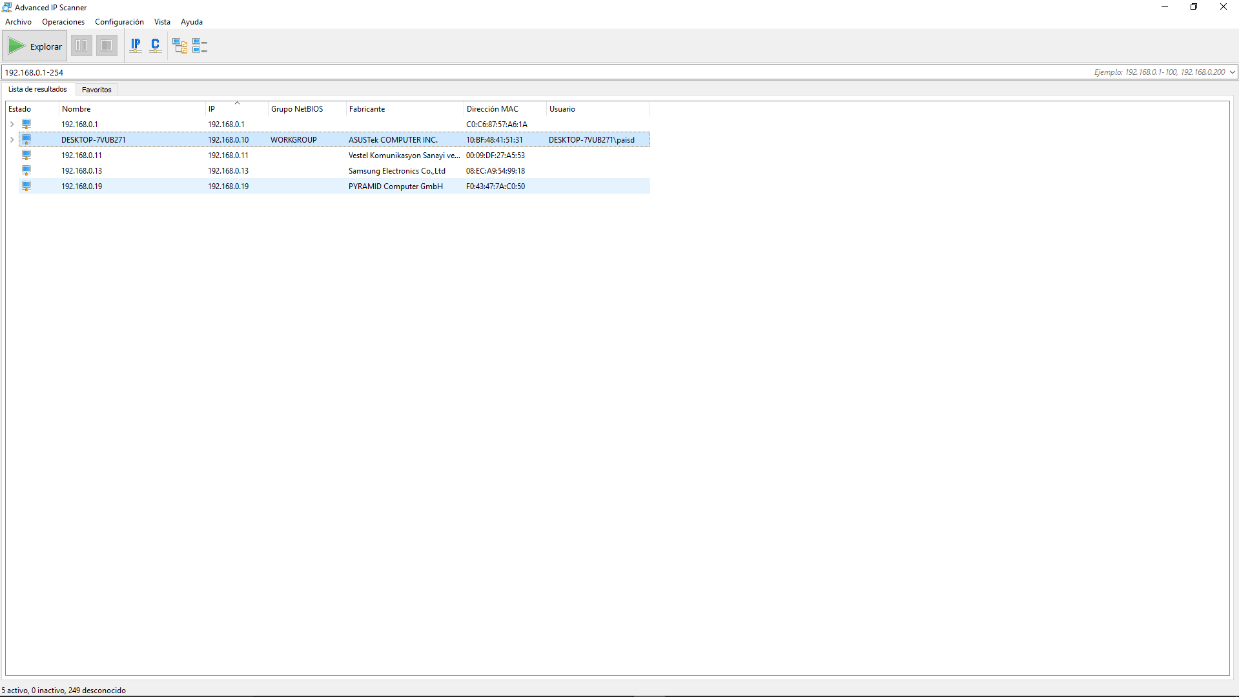This screenshot has width=1239, height=697.
Task: Select the Samsung Electronics device row
Action: tap(396, 171)
